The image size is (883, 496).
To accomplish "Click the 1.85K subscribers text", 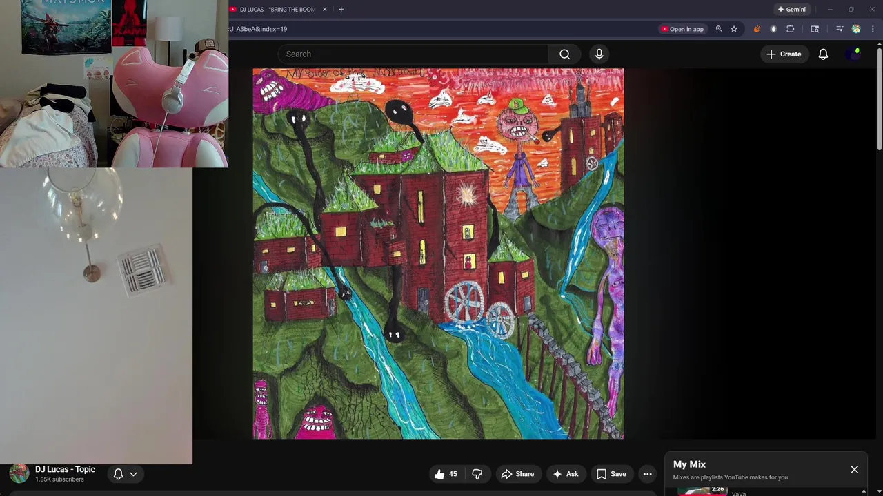I will (x=59, y=479).
